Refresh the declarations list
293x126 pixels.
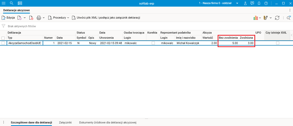click(x=277, y=18)
